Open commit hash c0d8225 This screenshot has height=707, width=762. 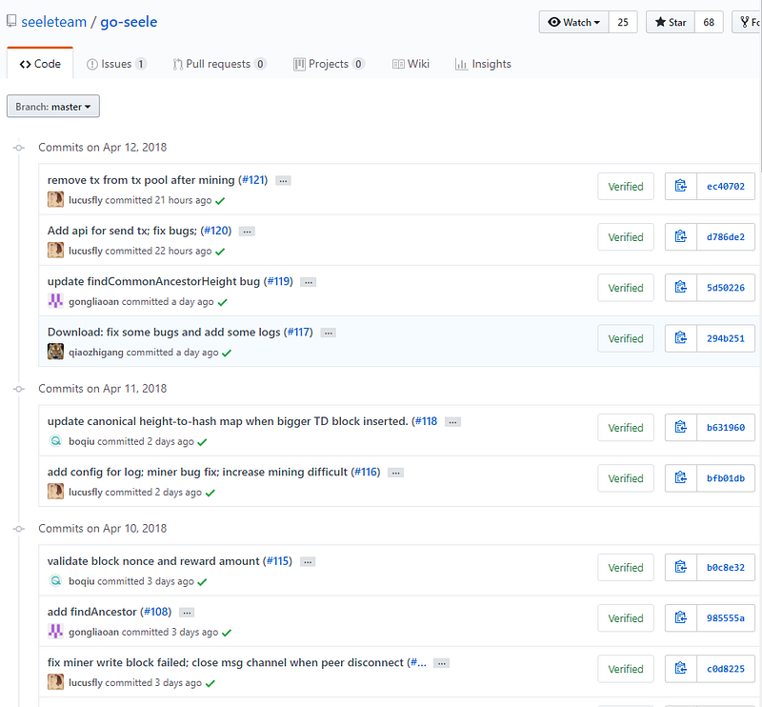click(726, 669)
